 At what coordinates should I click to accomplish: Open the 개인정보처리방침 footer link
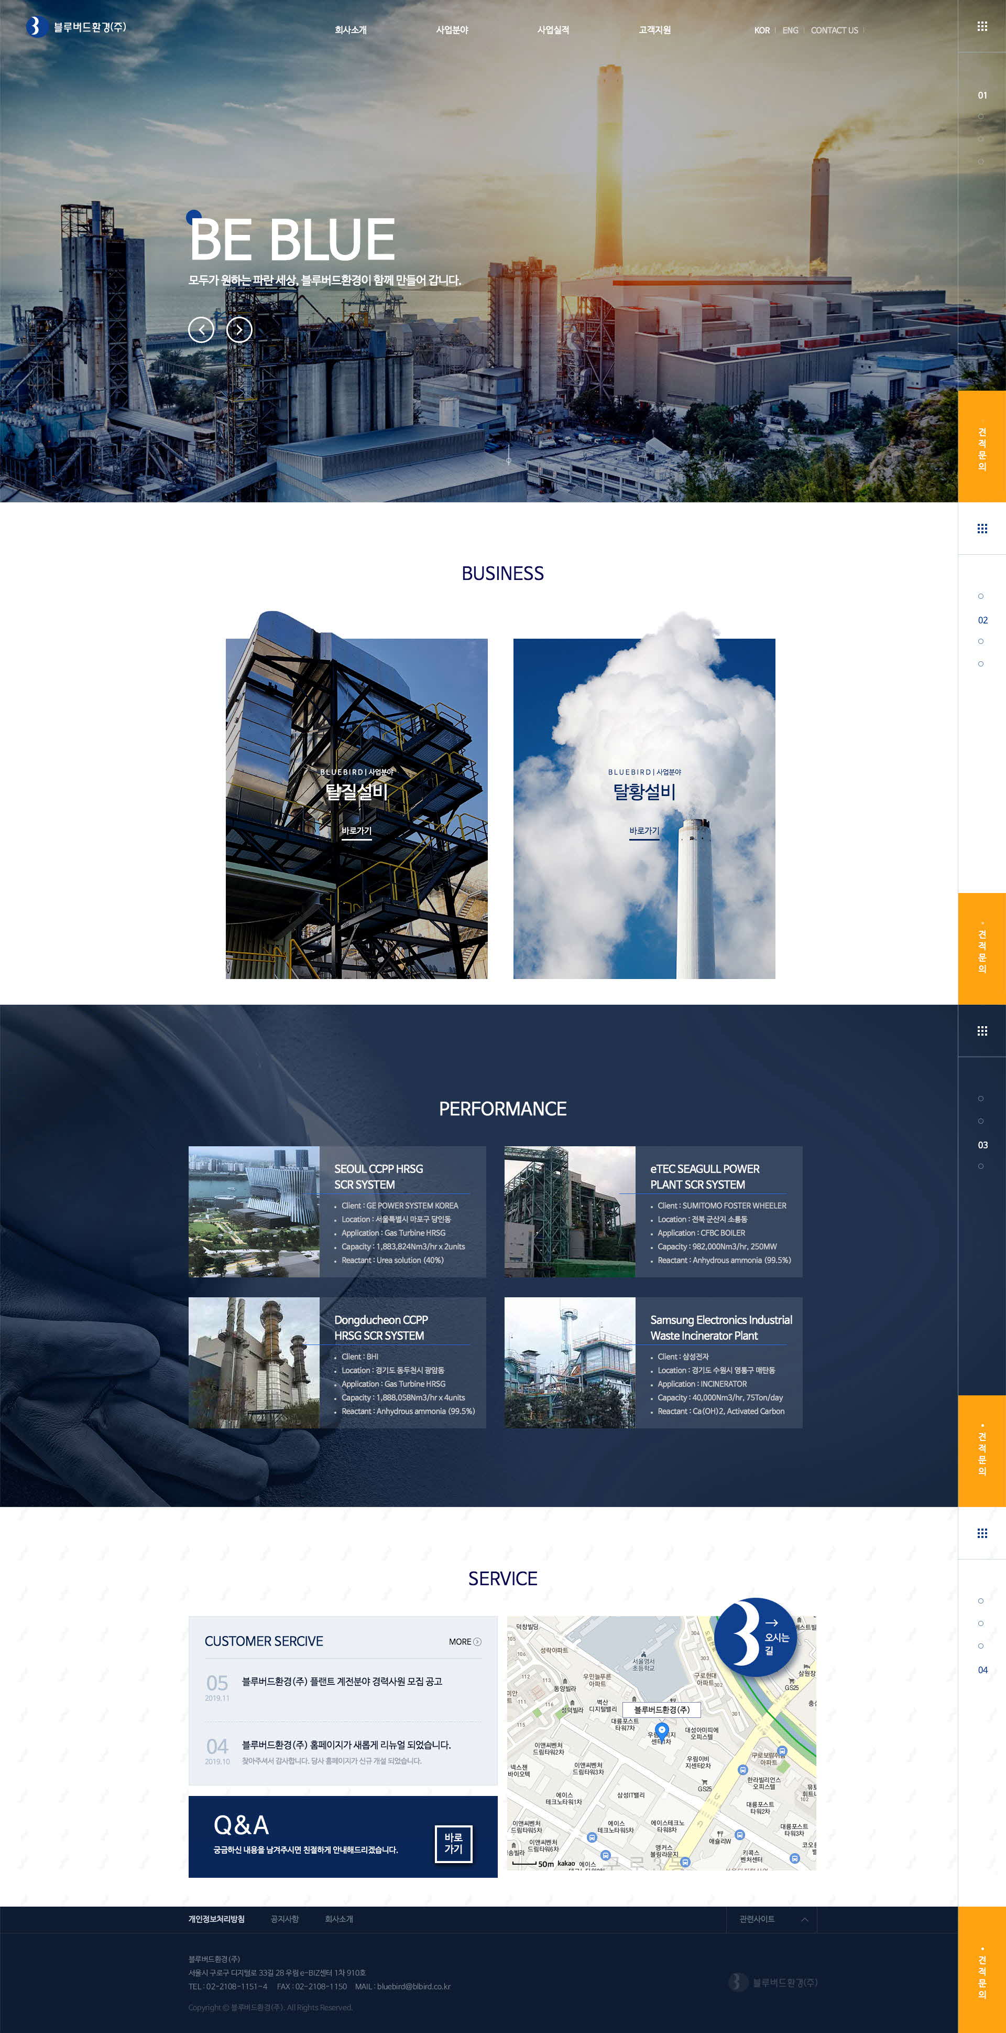[x=216, y=1919]
